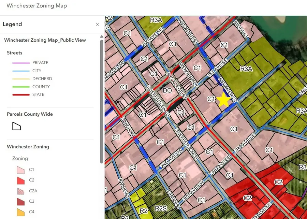This screenshot has width=307, height=219.
Task: Click the CITY blue street line symbol
Action: (21, 71)
